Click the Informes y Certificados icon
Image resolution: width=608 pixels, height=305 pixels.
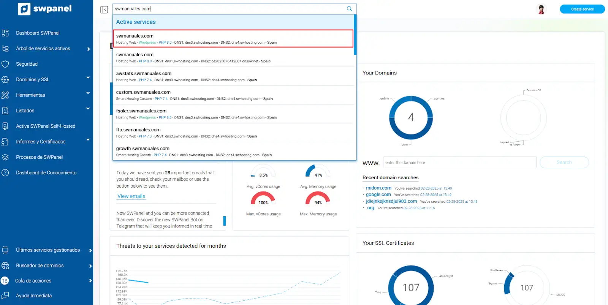(5, 142)
